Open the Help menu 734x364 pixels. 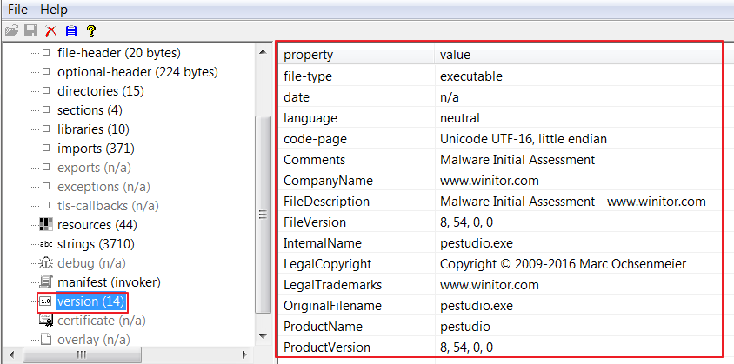53,10
